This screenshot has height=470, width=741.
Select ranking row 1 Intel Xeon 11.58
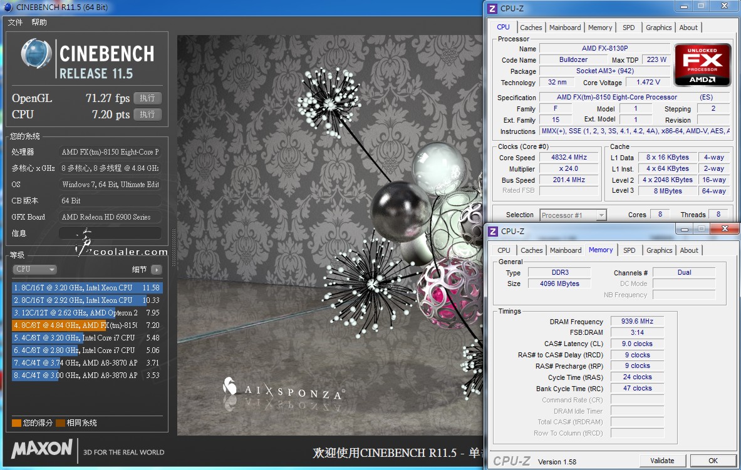87,288
